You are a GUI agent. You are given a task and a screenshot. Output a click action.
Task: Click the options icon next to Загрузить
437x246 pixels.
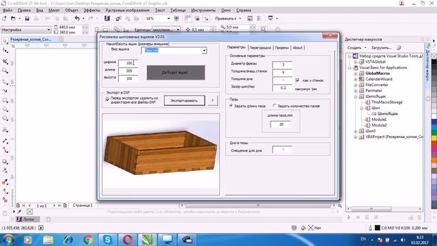(x=399, y=48)
